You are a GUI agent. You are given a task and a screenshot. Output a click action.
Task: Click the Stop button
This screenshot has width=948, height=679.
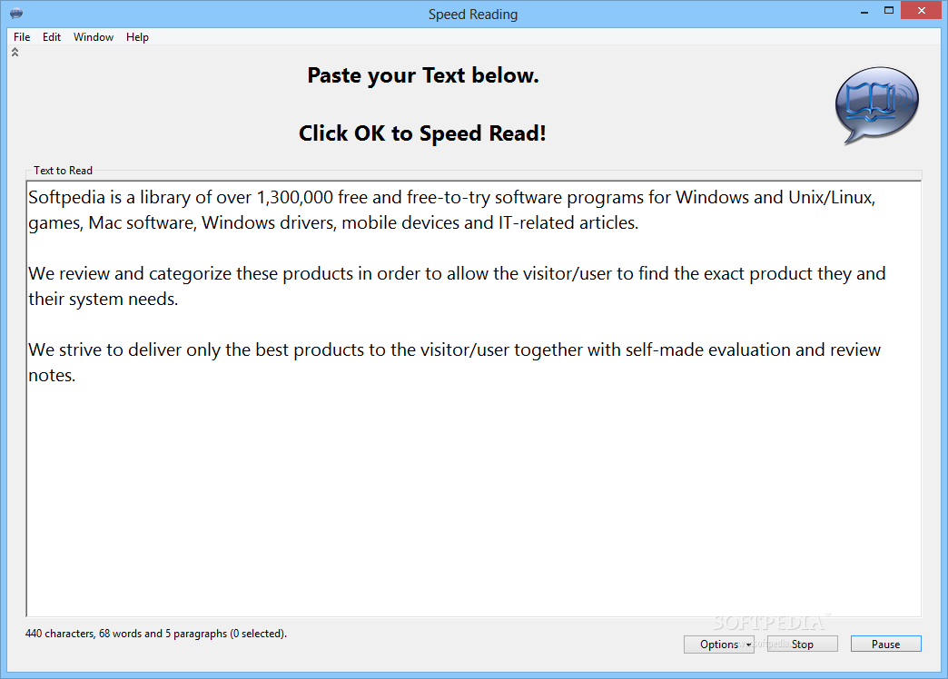pyautogui.click(x=803, y=644)
